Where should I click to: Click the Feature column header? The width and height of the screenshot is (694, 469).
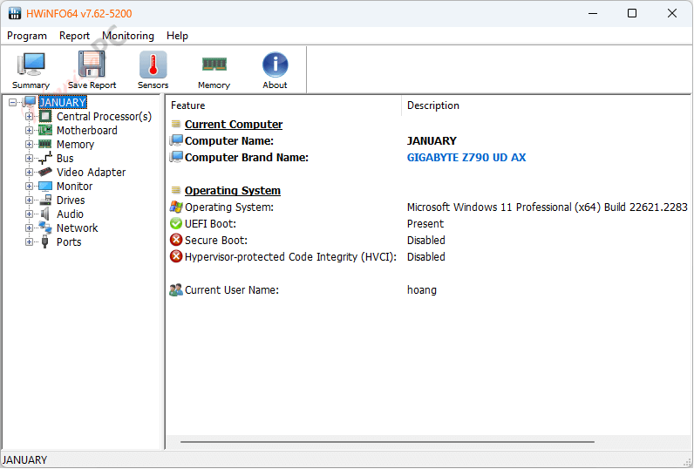coord(283,105)
